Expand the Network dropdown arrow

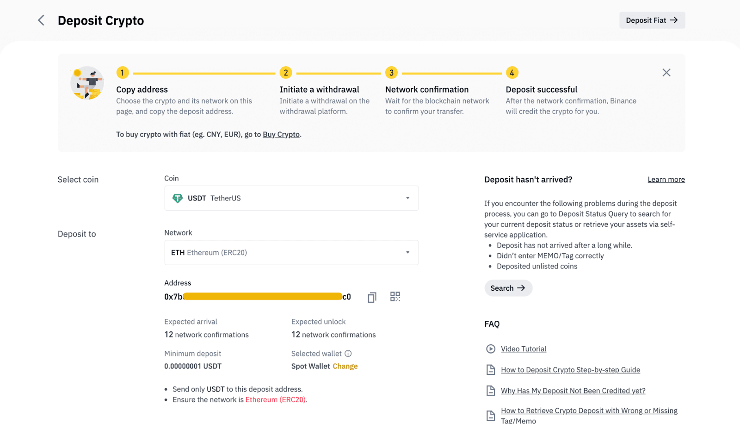(x=407, y=253)
